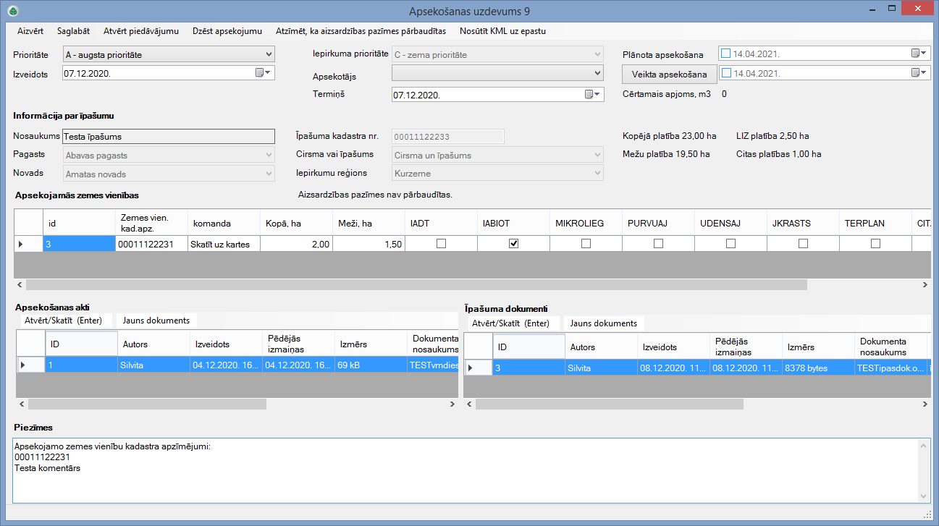The height and width of the screenshot is (526, 939).
Task: Open calendar picker for Termiņš date
Action: tap(594, 95)
